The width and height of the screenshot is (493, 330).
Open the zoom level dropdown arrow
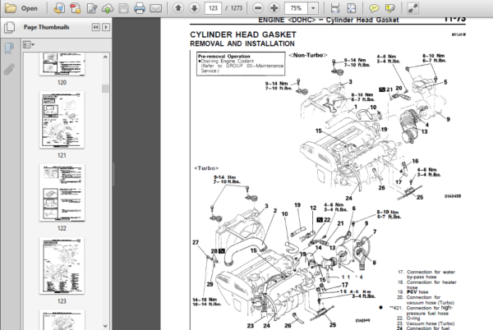point(313,8)
